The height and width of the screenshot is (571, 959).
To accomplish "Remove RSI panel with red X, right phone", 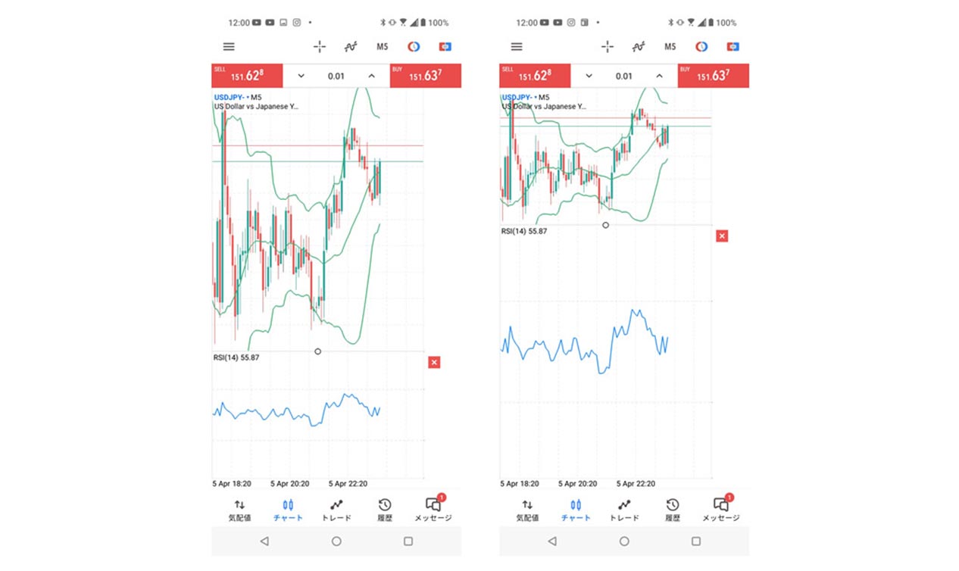I will (x=722, y=236).
